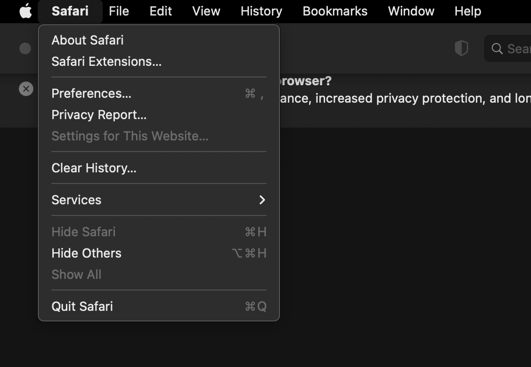
Task: Click the Privacy Report shield icon
Action: (x=461, y=48)
